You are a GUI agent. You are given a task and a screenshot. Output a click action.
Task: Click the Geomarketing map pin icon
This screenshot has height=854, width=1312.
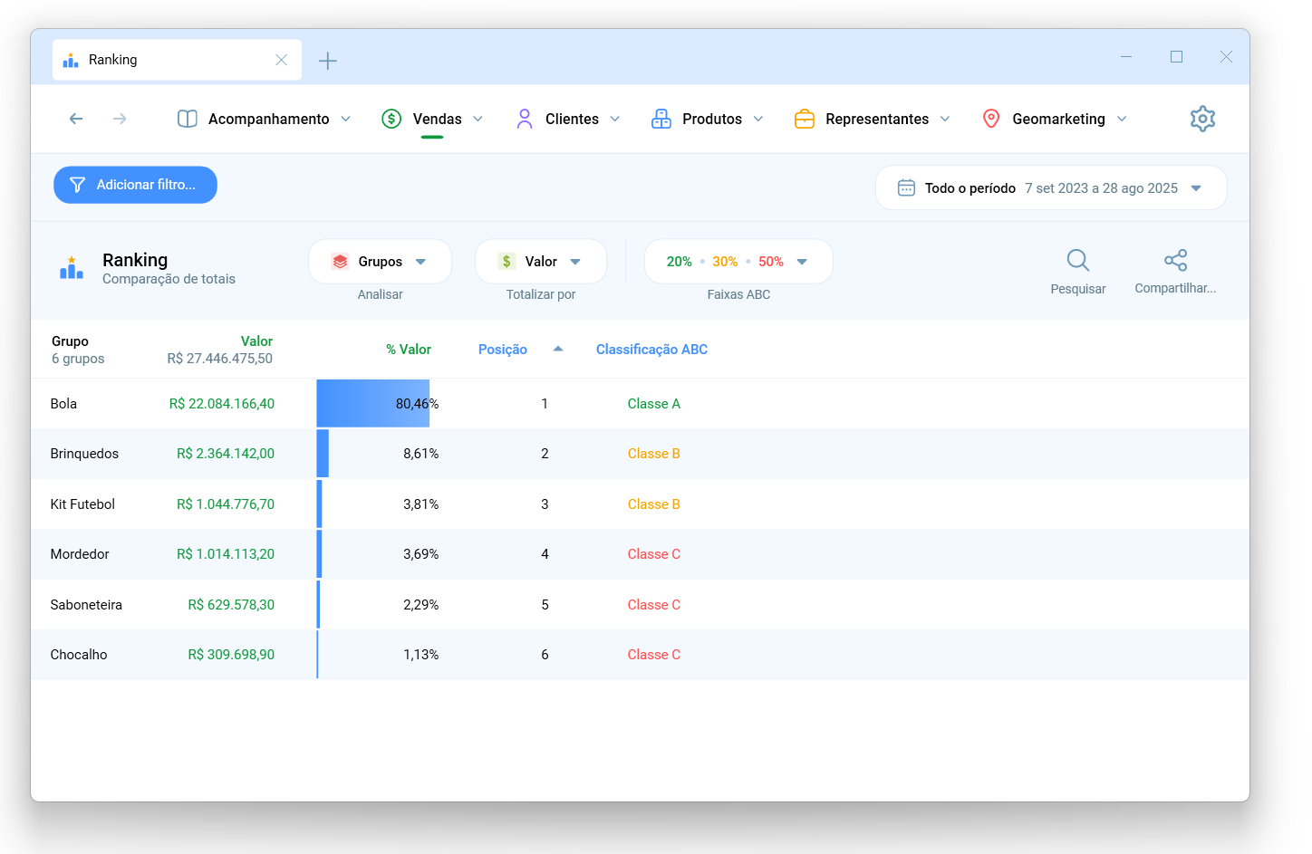point(991,119)
